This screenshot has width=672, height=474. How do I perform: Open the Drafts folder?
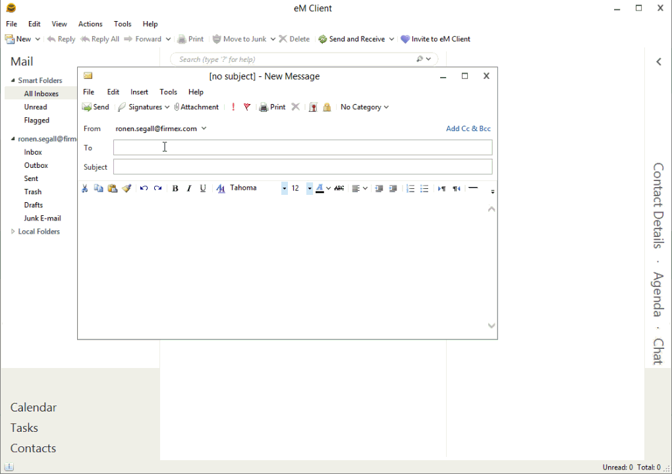34,205
